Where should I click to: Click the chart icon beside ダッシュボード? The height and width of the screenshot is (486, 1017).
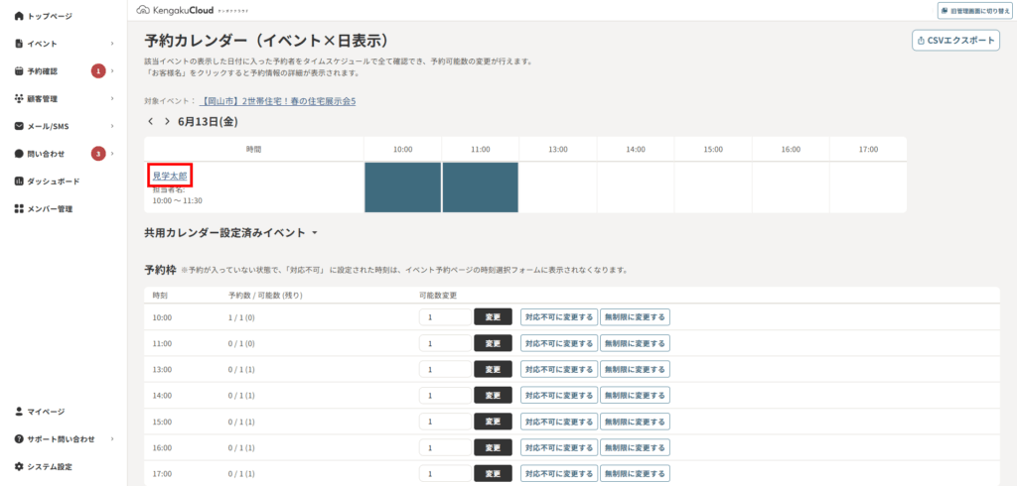point(19,182)
